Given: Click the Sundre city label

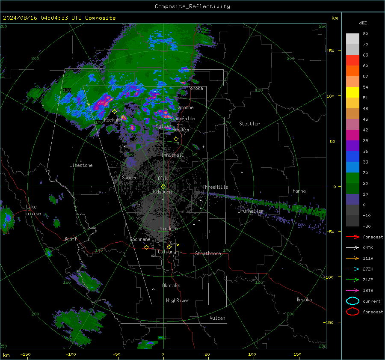Looking at the screenshot, I should pyautogui.click(x=130, y=177).
